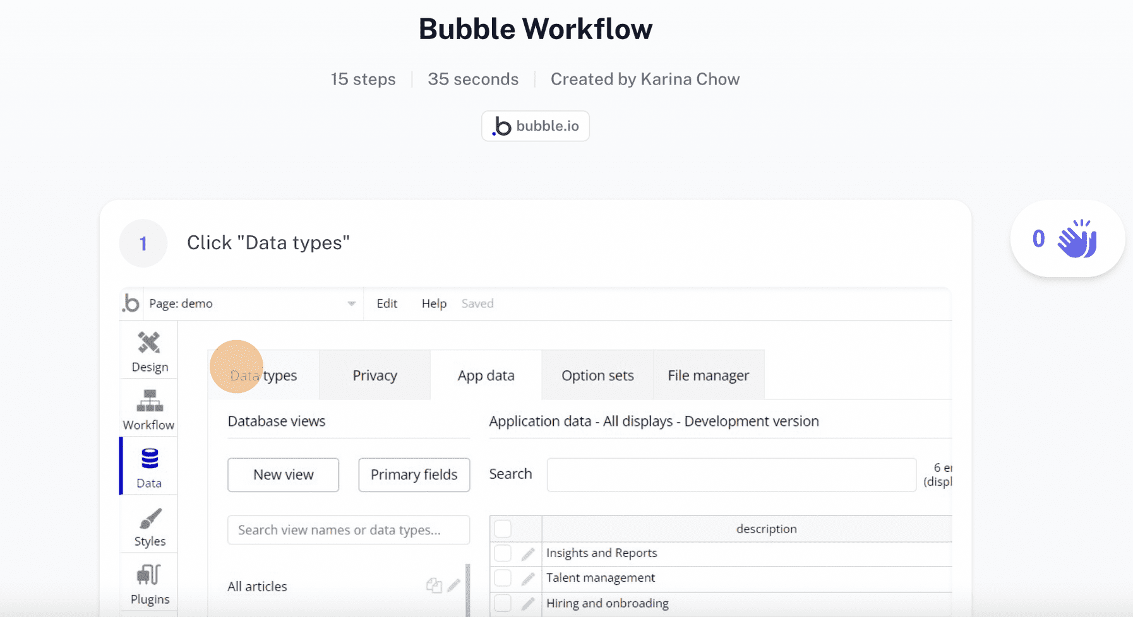Open the Workflow panel
Screen dimensions: 1133x617
(x=148, y=408)
